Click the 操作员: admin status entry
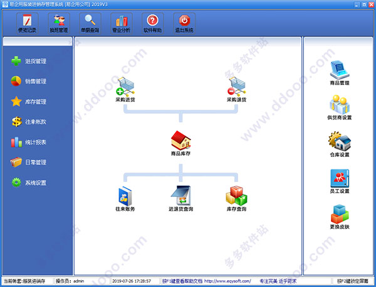This screenshot has height=287, width=376. [70, 281]
